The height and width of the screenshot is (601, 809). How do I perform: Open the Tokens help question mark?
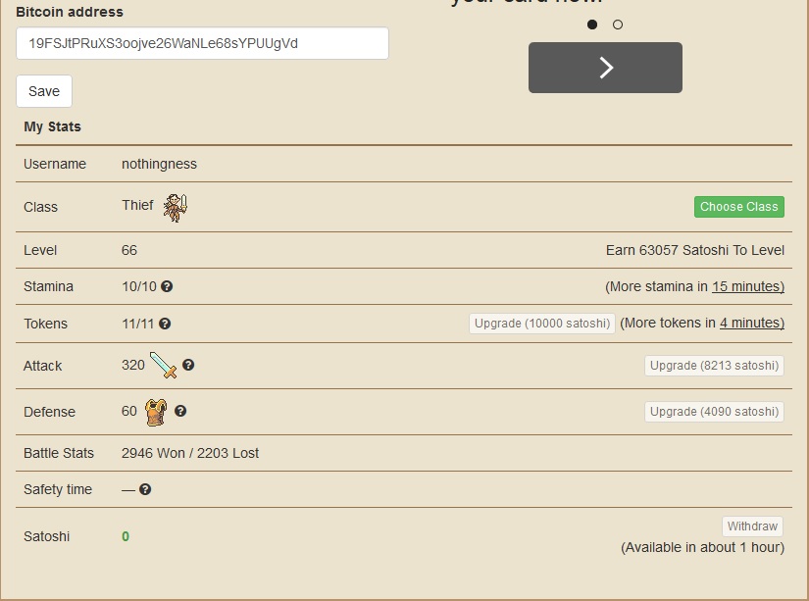165,324
